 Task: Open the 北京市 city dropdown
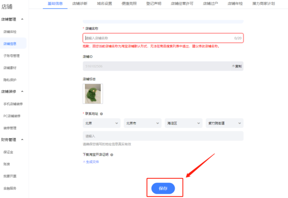(143, 123)
